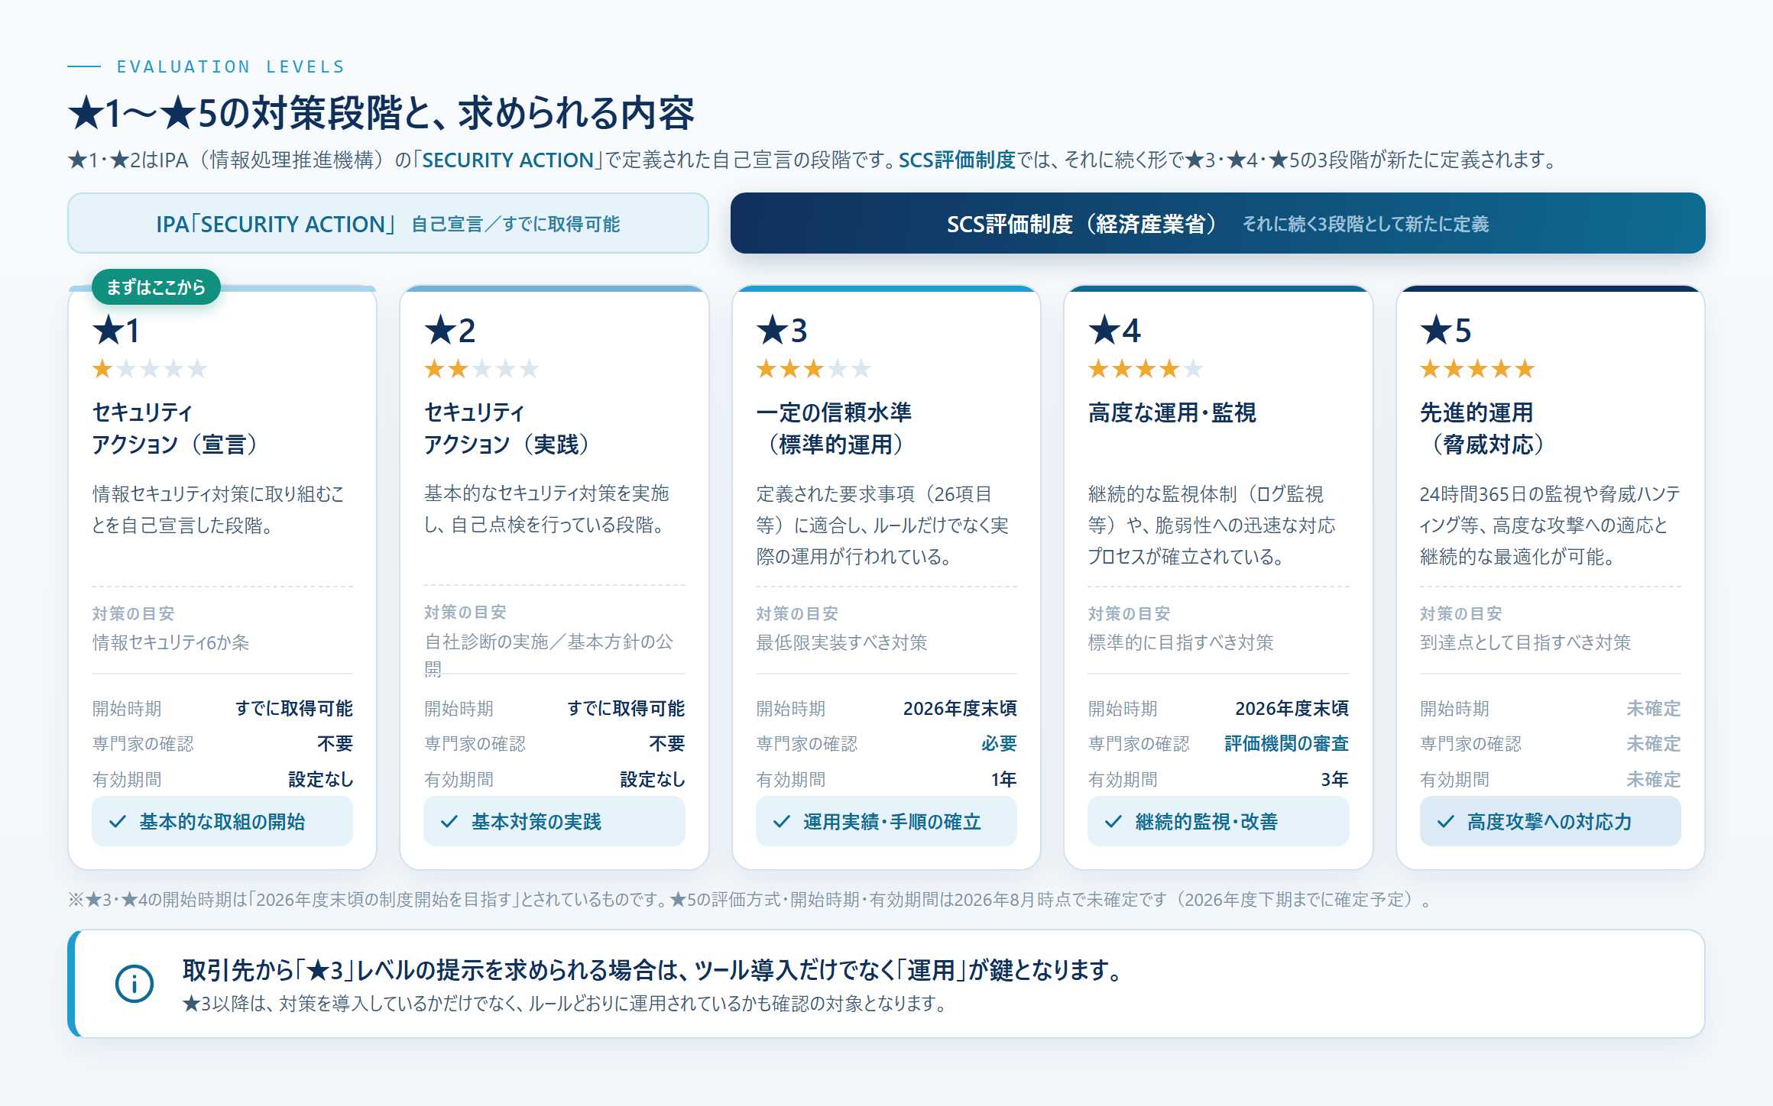This screenshot has height=1106, width=1773.
Task: Click the checkmark icon beside 高度攻撃への対応力
Action: 1446,822
